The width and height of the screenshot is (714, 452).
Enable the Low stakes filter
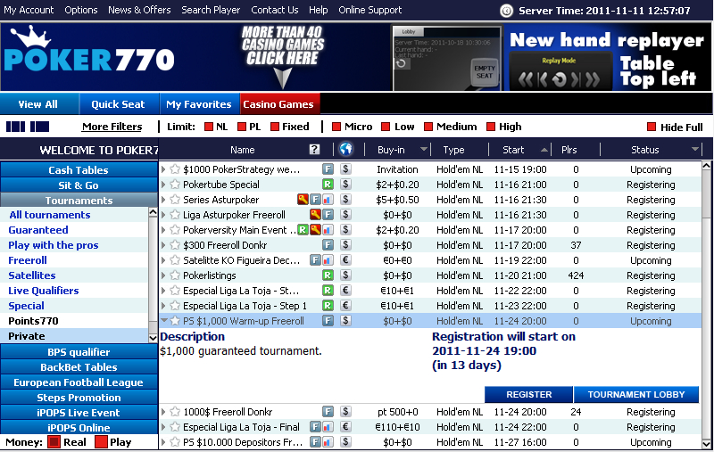coord(386,127)
